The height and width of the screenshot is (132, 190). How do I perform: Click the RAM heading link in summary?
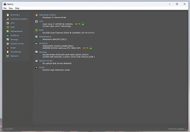(41, 30)
